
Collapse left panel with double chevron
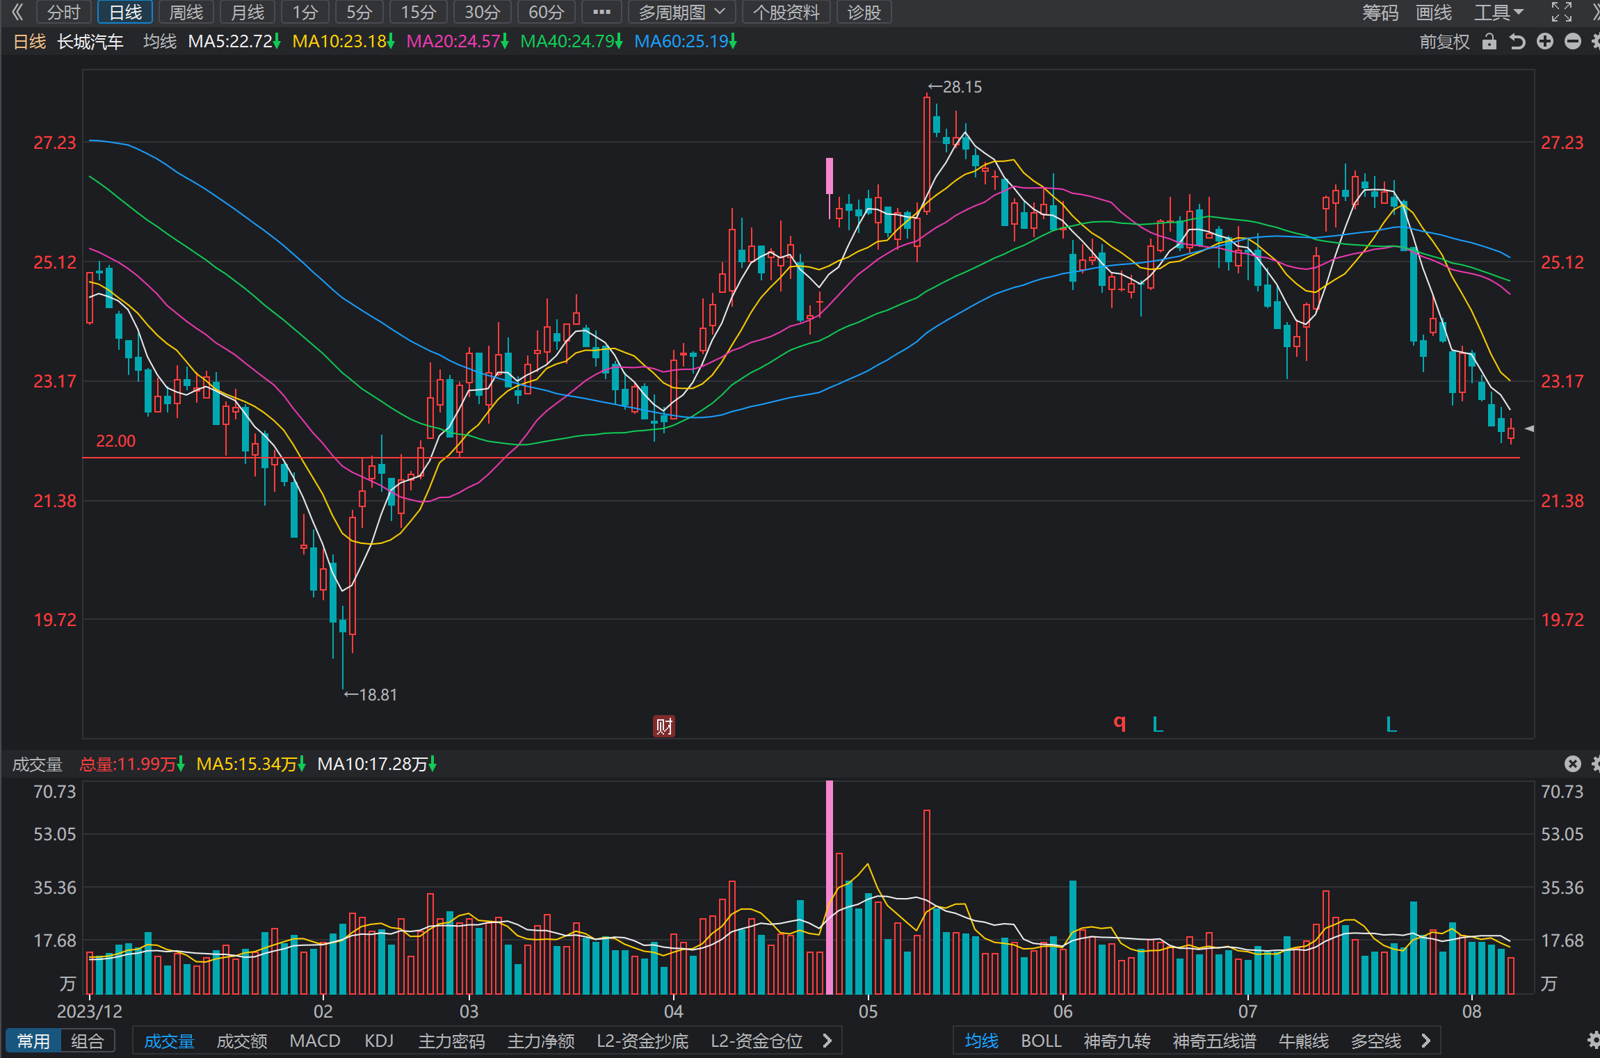tap(17, 12)
